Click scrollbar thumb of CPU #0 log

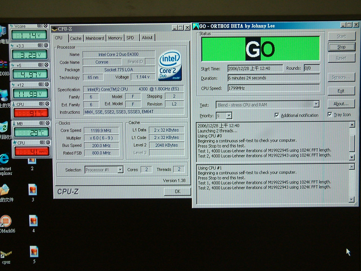click(x=352, y=143)
